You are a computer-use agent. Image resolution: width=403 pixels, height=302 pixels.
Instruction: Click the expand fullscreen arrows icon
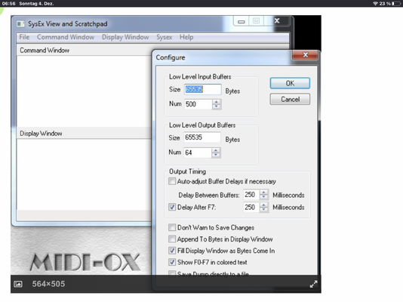coord(313,284)
